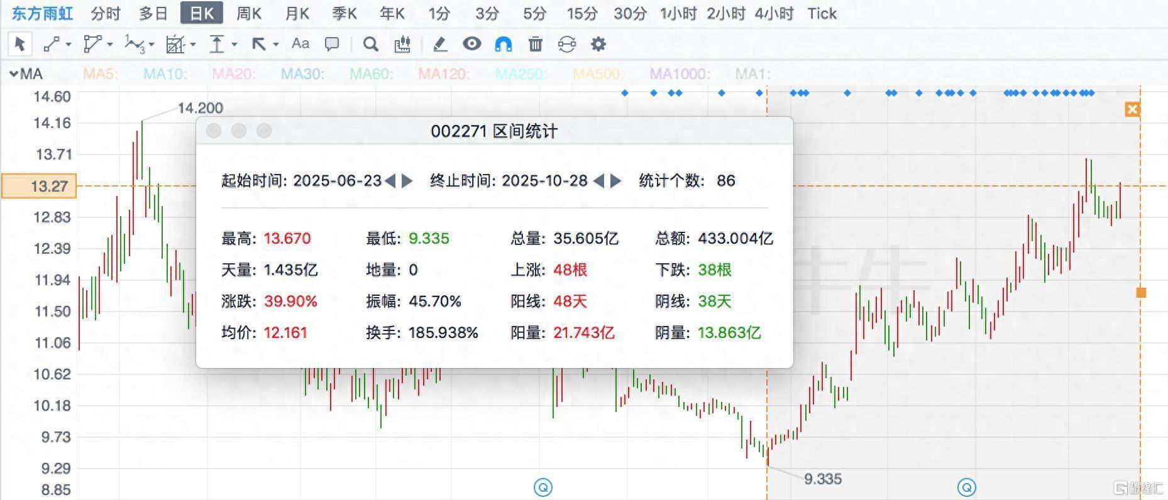Image resolution: width=1168 pixels, height=500 pixels.
Task: Step end date back from 2025-10-28
Action: (598, 181)
